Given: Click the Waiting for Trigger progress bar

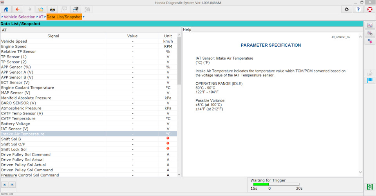Looking at the screenshot, I should 276,184.
